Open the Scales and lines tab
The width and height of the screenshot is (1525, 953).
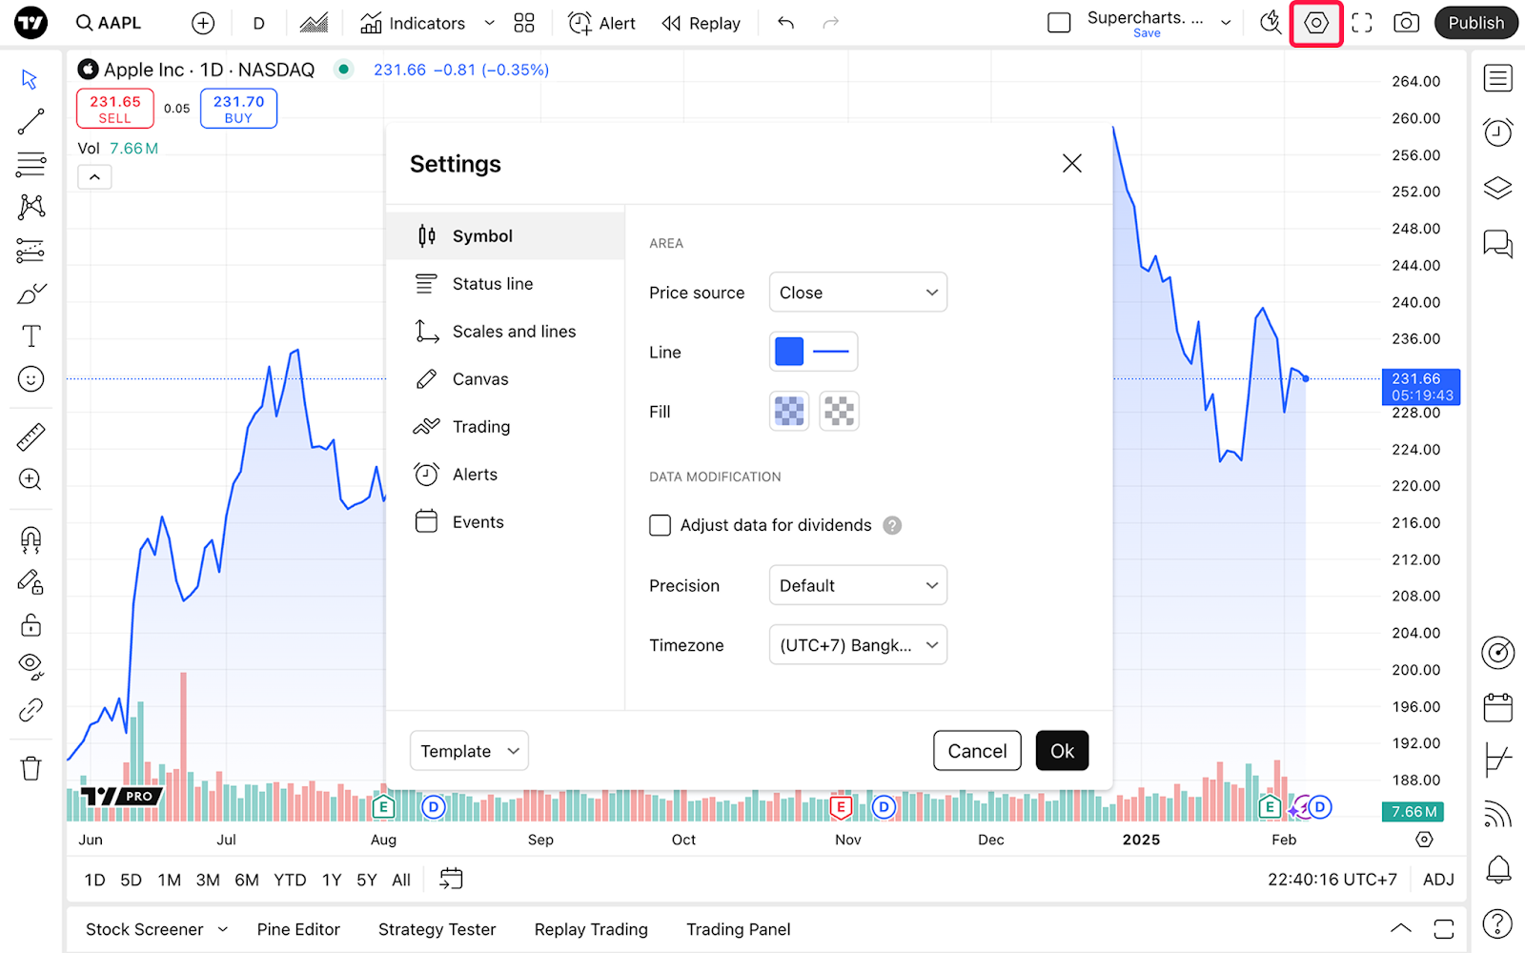pyautogui.click(x=505, y=331)
